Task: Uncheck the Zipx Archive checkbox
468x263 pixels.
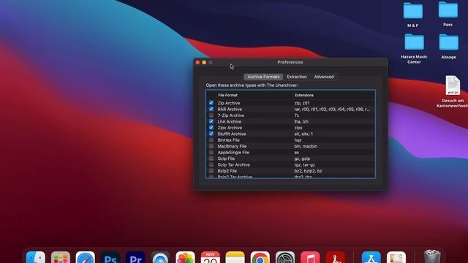Action: (211, 128)
